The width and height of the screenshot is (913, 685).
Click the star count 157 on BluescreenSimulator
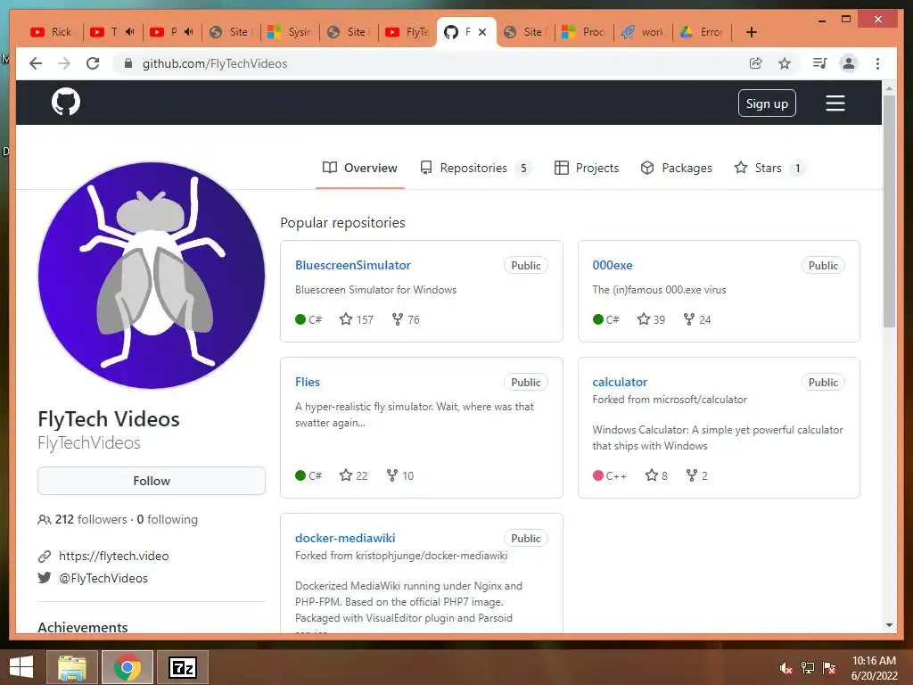click(357, 319)
